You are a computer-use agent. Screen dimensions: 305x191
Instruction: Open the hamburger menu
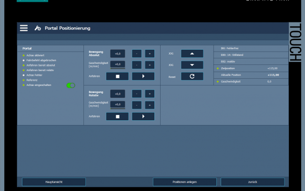(x=24, y=28)
